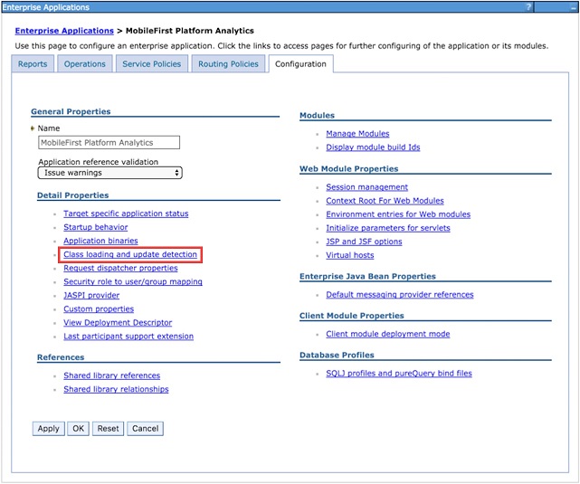The width and height of the screenshot is (580, 484).
Task: Open the Enterprise Applications breadcrumb link
Action: 64,31
